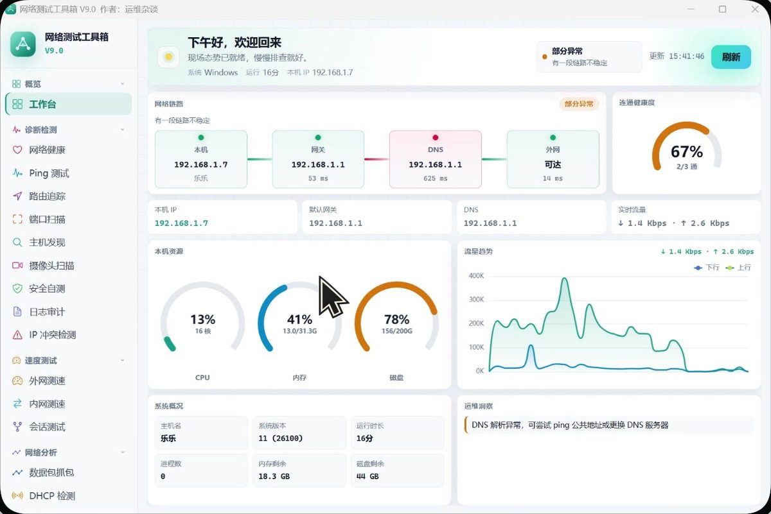This screenshot has width=771, height=514.
Task: Click the 内网测速 swap-arrows icon
Action: 17,404
